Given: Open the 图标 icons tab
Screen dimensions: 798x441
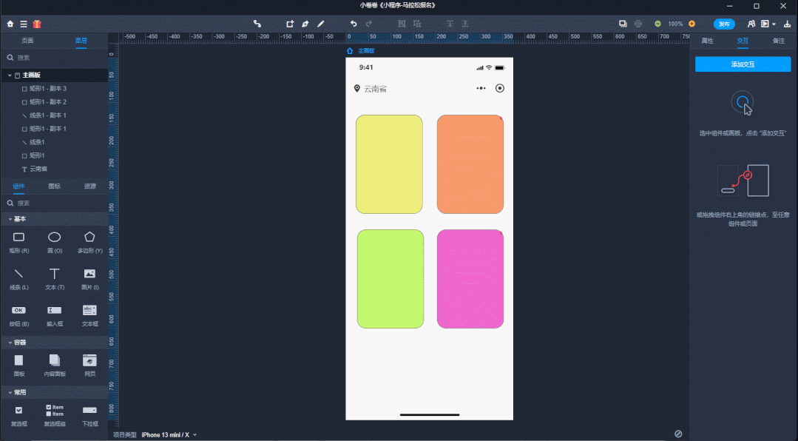Looking at the screenshot, I should (x=55, y=186).
